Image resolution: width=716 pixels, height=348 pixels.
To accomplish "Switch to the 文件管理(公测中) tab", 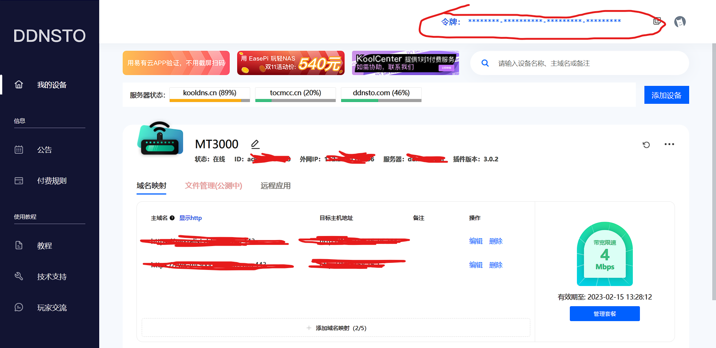I will [x=213, y=186].
